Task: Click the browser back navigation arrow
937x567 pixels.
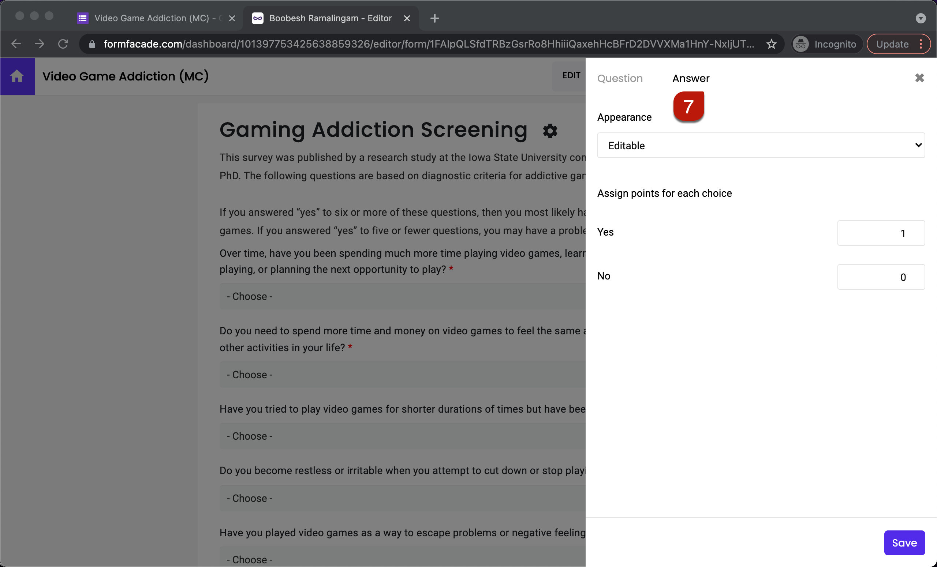Action: [x=16, y=44]
